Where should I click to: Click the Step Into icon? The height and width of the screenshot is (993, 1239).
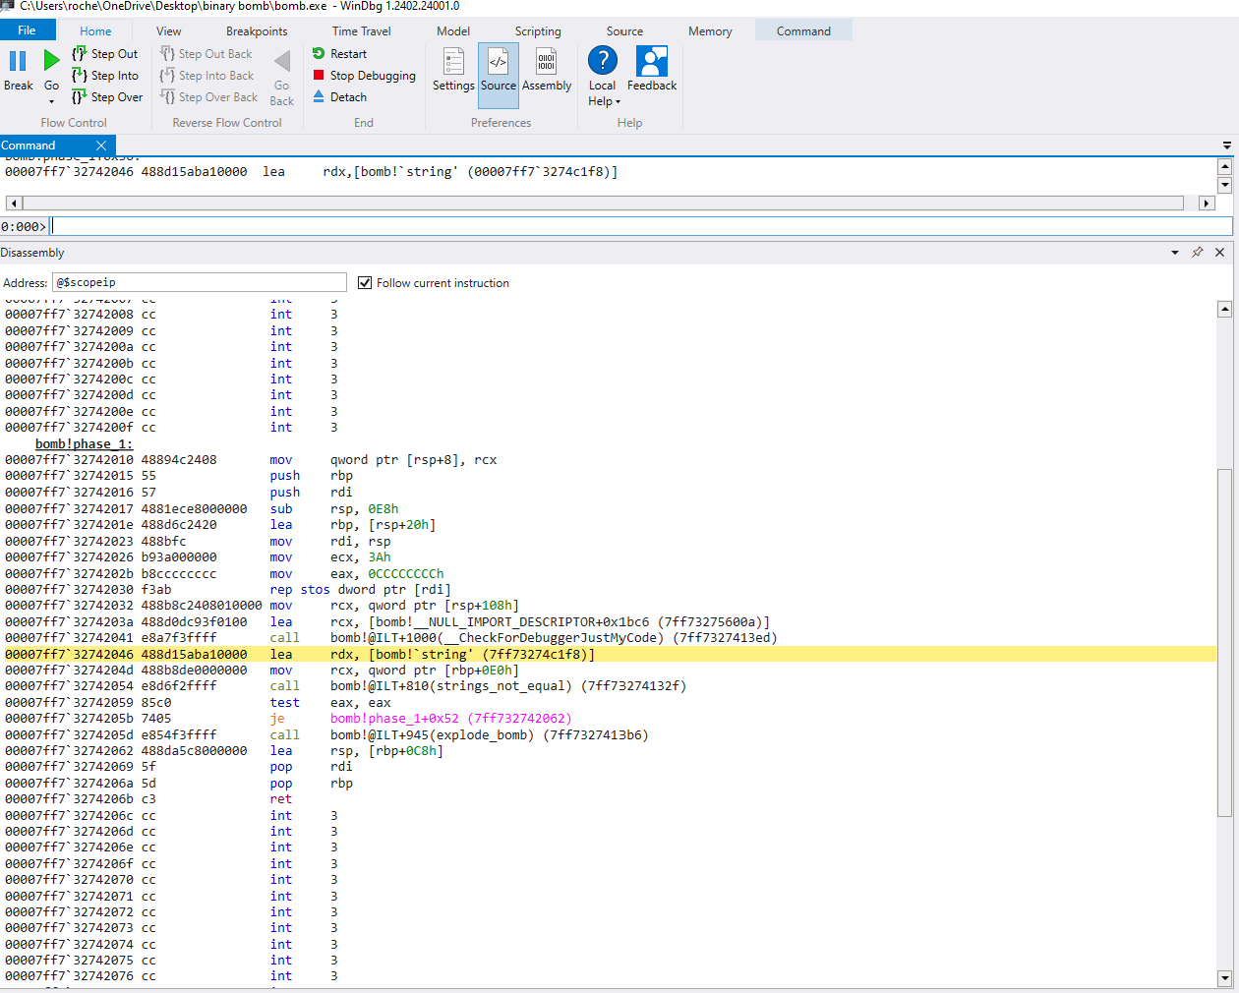pyautogui.click(x=80, y=76)
